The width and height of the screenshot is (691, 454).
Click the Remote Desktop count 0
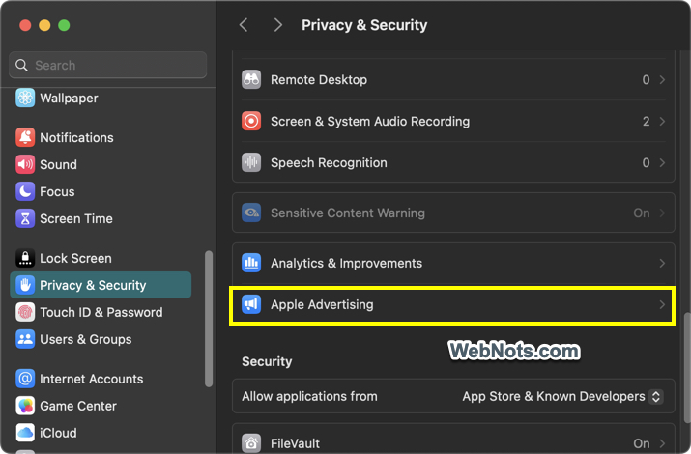pyautogui.click(x=646, y=80)
